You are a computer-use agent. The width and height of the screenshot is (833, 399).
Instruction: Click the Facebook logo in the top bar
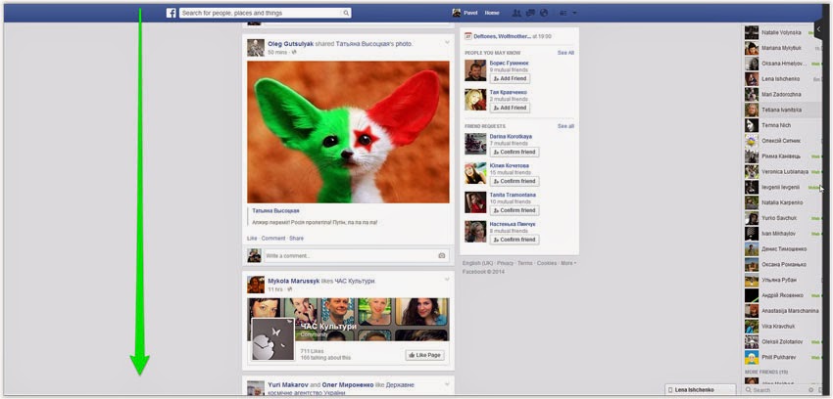[x=171, y=13]
